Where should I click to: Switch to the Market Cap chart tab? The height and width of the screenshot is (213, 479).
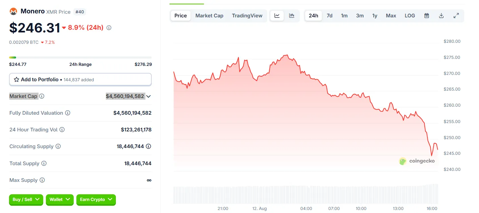[209, 16]
